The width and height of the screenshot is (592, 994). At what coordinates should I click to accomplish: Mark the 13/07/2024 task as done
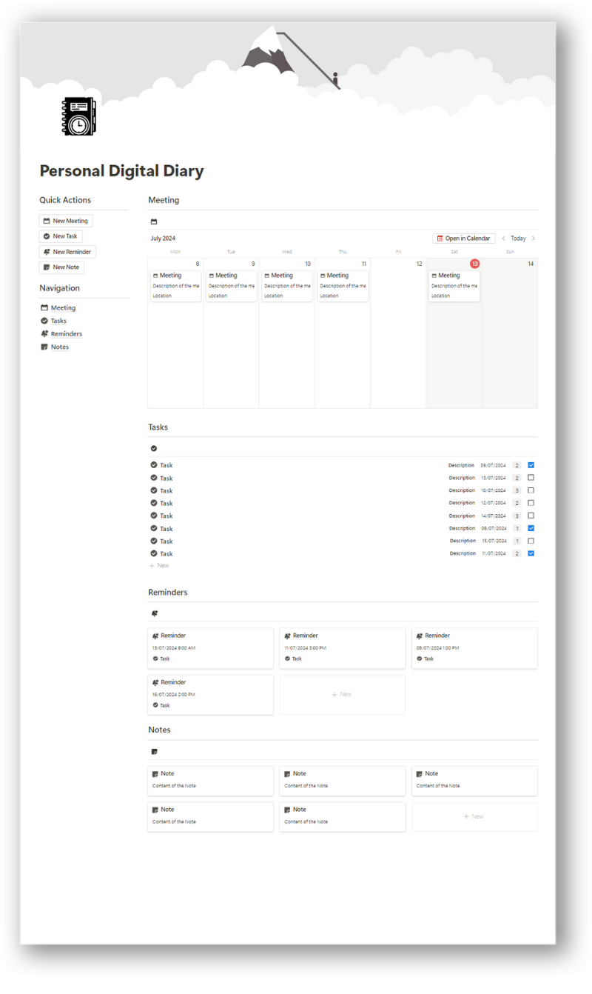(531, 478)
